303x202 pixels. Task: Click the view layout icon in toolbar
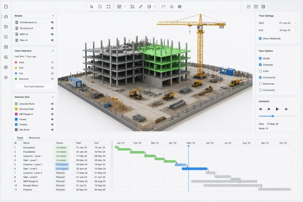tap(119, 6)
